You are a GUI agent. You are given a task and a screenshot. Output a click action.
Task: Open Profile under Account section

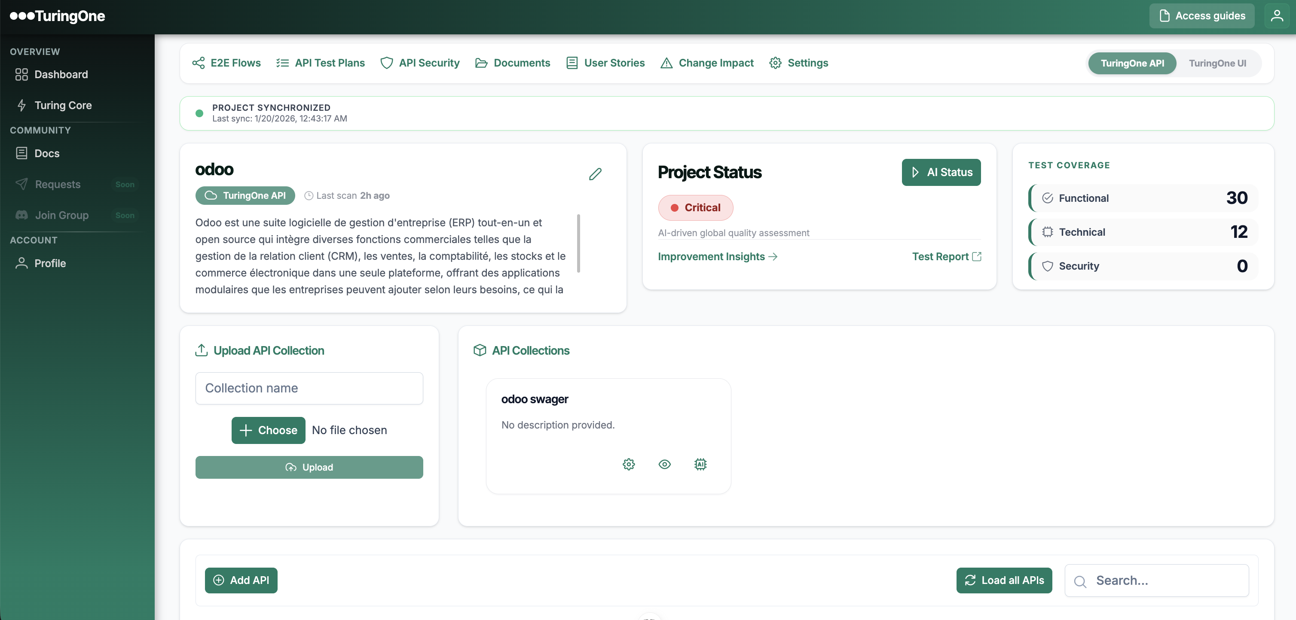tap(50, 263)
